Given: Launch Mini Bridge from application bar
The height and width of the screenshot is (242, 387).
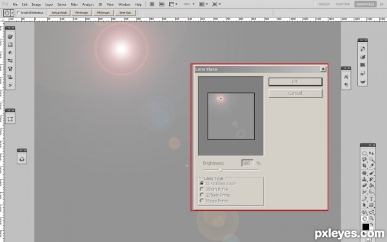Looking at the screenshot, I should coord(162,5).
